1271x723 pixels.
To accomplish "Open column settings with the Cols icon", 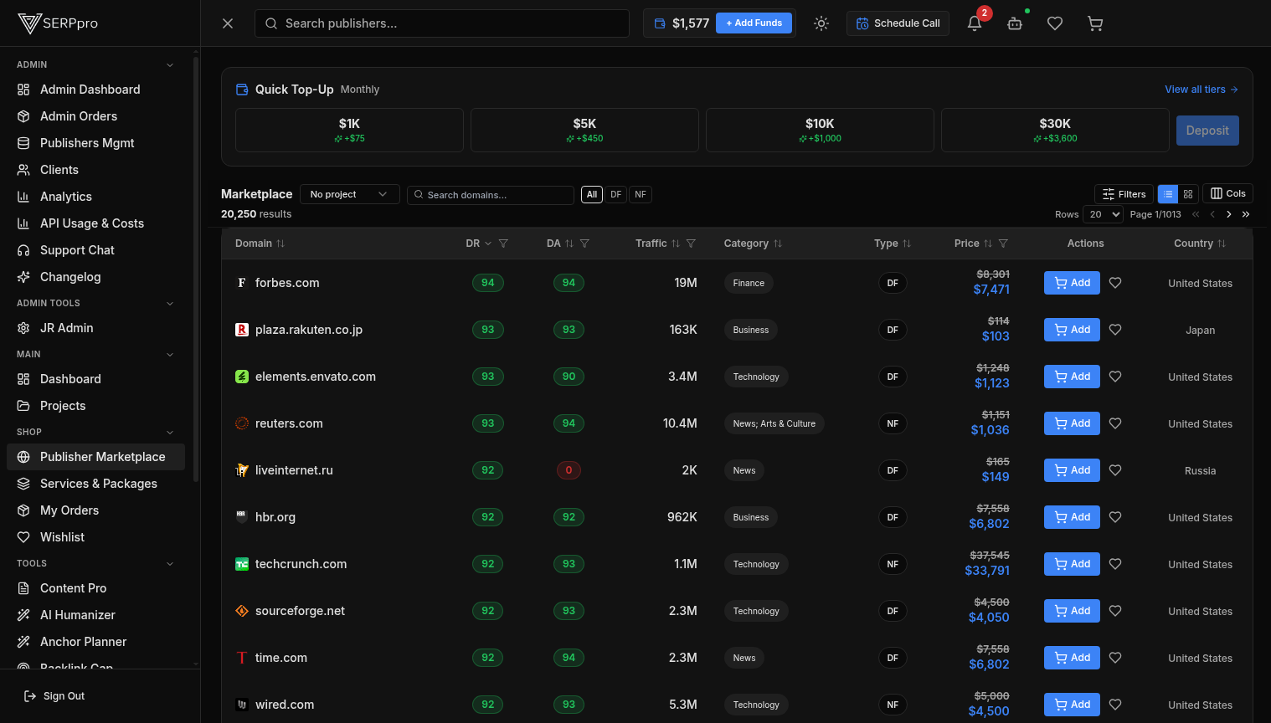I will (x=1227, y=193).
